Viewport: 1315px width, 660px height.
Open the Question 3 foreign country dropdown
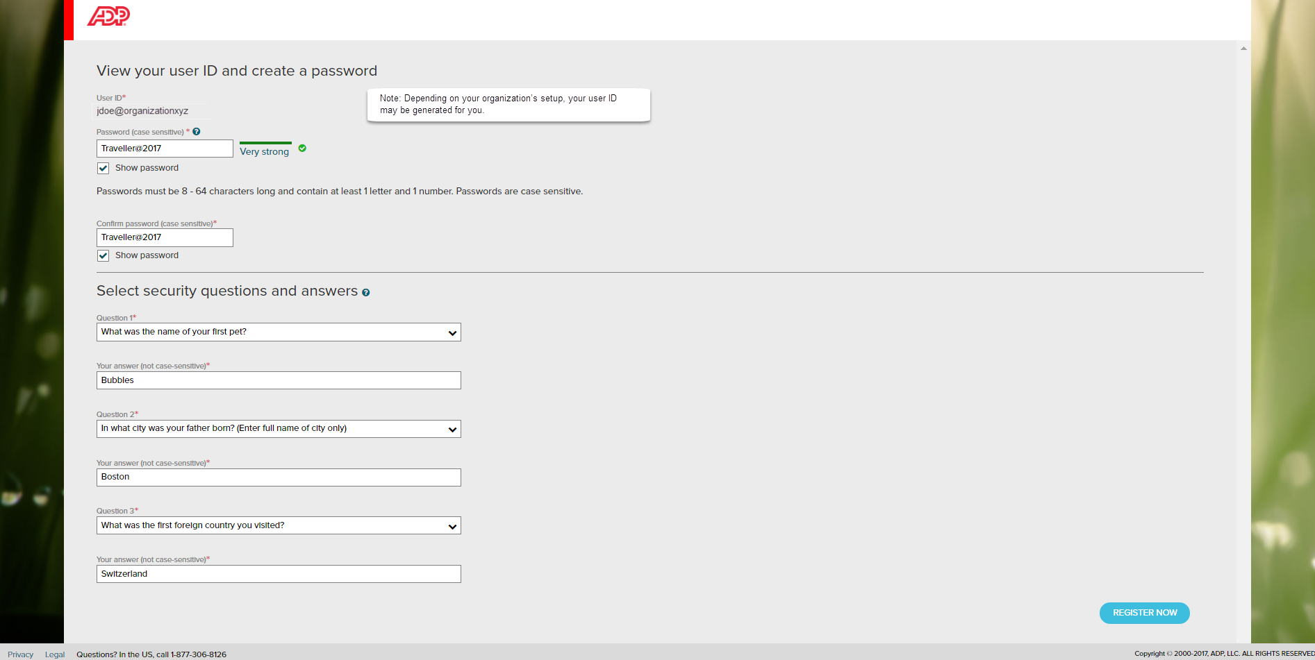point(278,526)
